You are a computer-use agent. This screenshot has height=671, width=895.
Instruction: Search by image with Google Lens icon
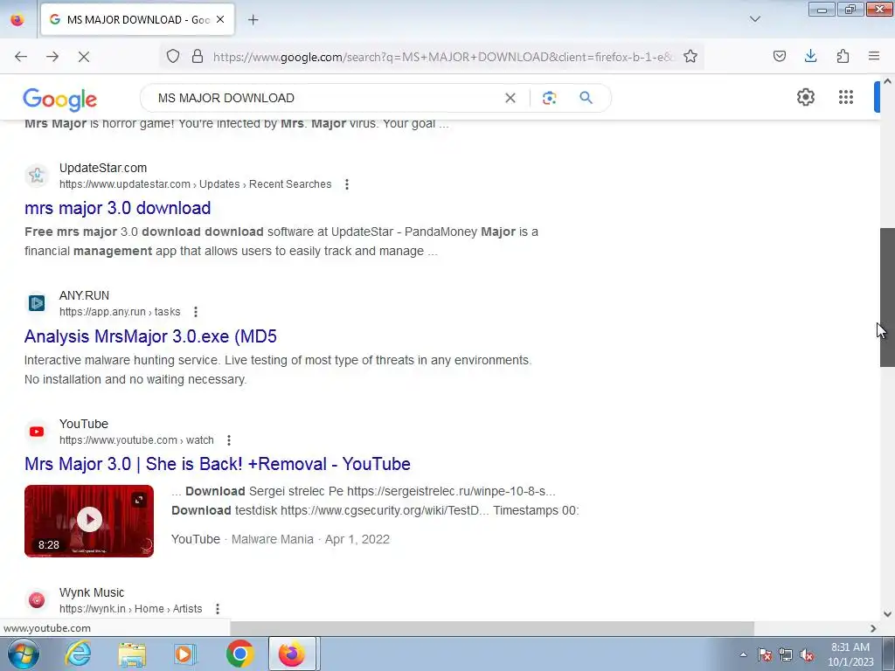[x=549, y=98]
